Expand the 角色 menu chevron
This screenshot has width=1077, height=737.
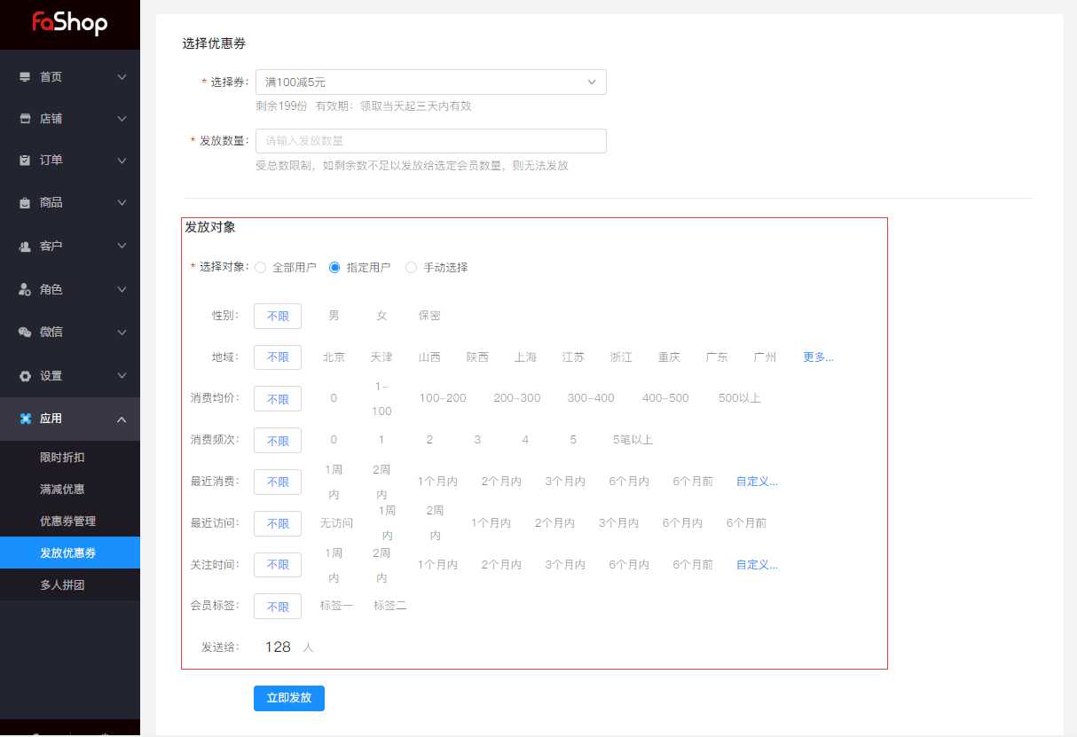pos(122,289)
